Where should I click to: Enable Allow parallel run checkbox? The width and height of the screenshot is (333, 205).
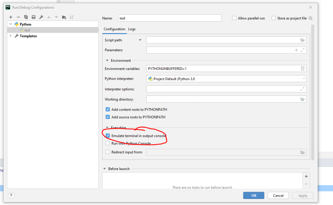[234, 18]
